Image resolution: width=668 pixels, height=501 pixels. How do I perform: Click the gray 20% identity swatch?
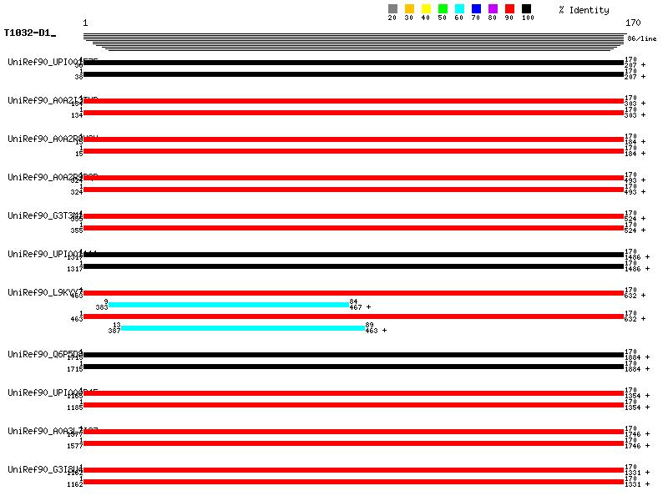(392, 8)
